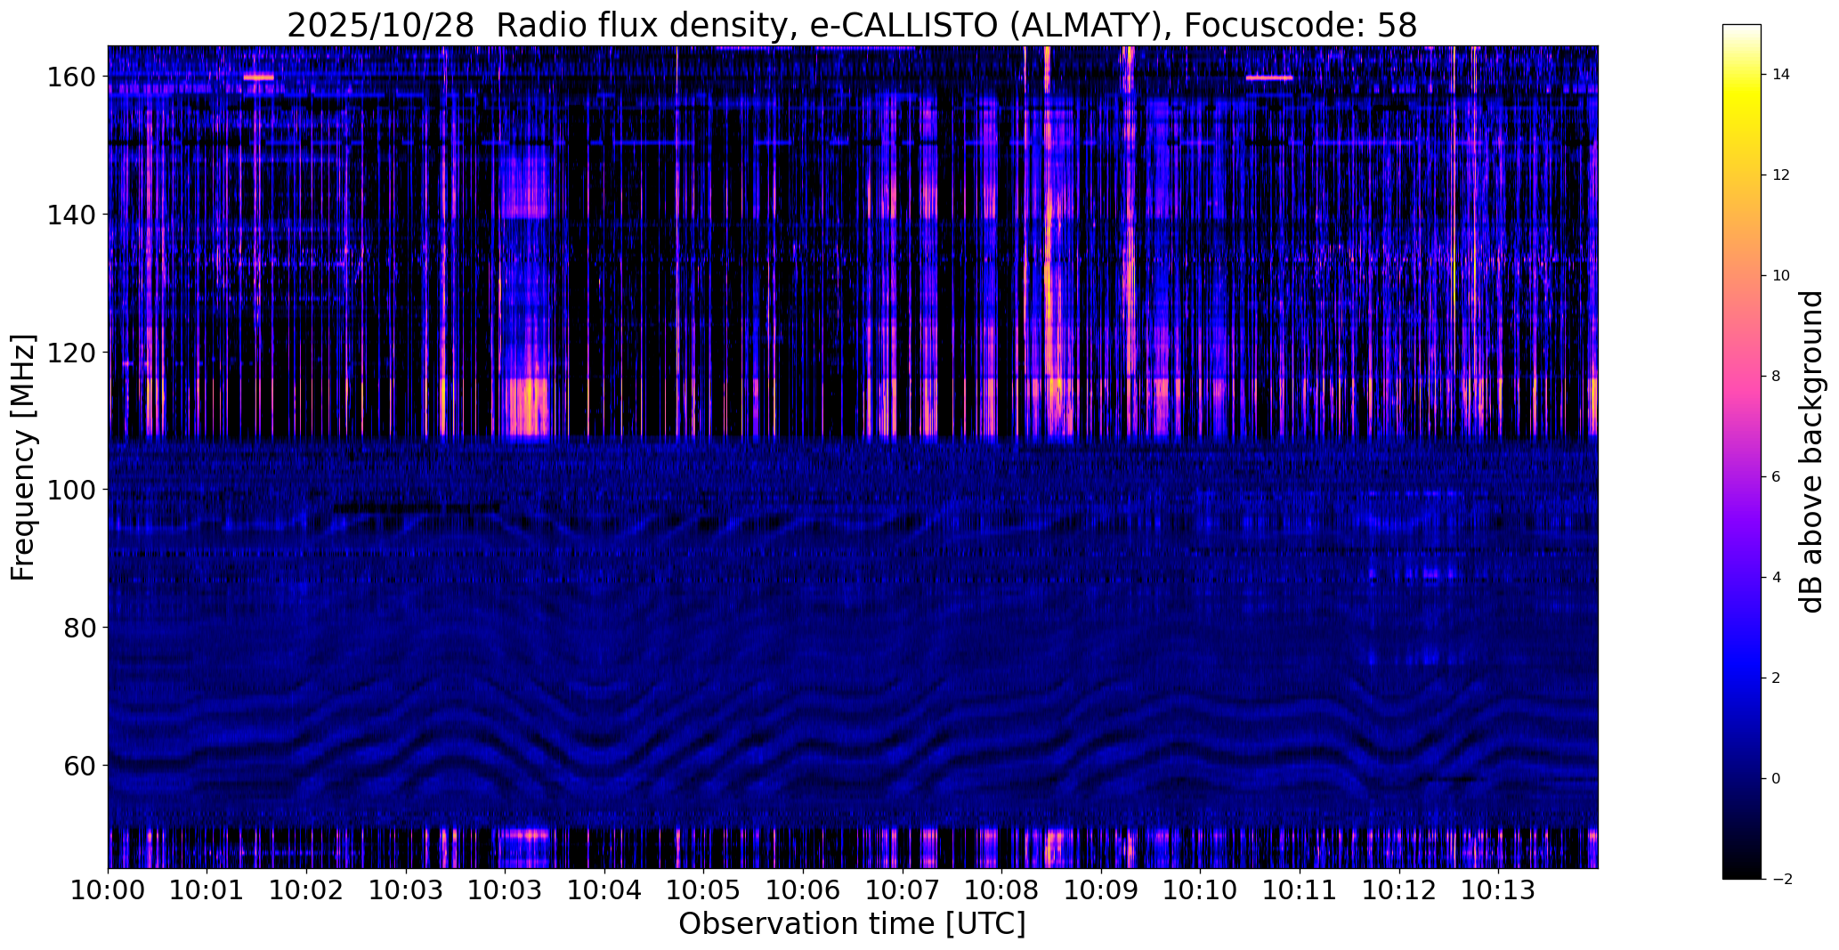The height and width of the screenshot is (950, 1839).
Task: Click the colorbar tick labeled 2
Action: point(1777,678)
